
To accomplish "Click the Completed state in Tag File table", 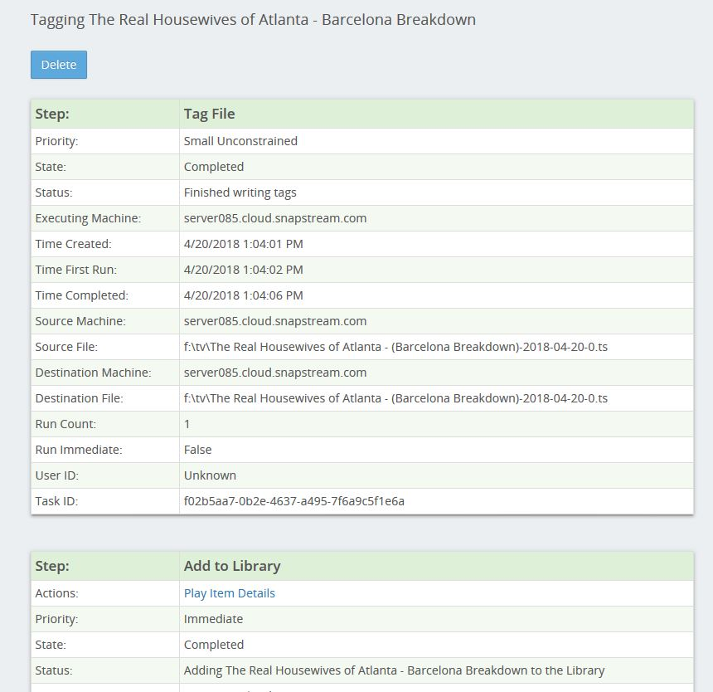I will pos(214,167).
